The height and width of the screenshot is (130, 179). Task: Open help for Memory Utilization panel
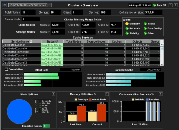click(x=107, y=94)
